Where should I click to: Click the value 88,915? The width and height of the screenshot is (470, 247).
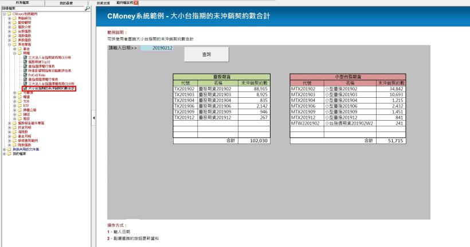(254, 89)
